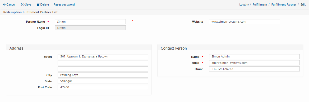Viewport: 309px width, 106px height.
Task: Navigate to Fulfillment Partner breadcrumb
Action: 284,4
